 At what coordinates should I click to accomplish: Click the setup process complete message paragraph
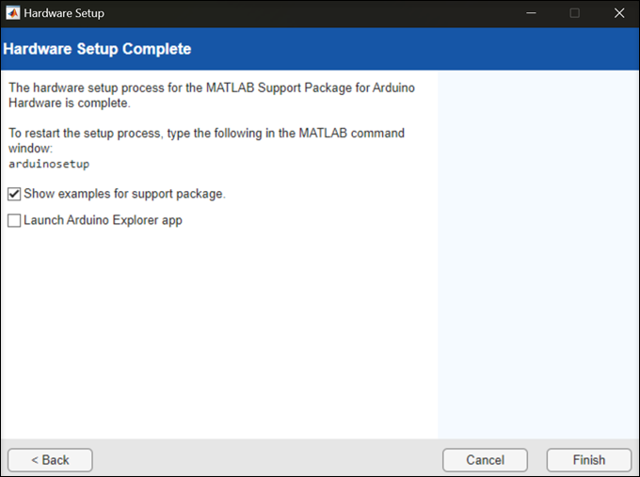(x=212, y=95)
